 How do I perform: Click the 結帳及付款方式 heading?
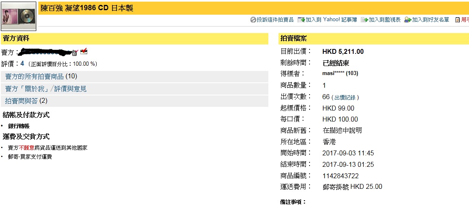tap(26, 115)
